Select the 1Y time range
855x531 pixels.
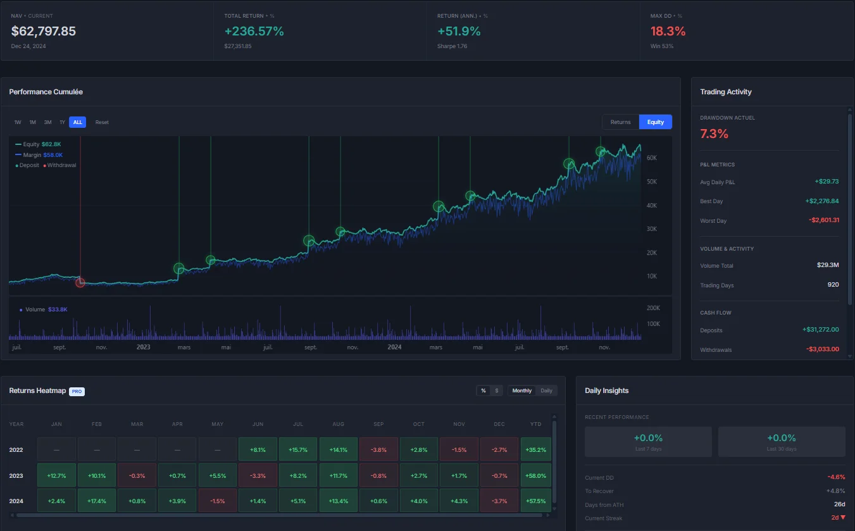[62, 122]
